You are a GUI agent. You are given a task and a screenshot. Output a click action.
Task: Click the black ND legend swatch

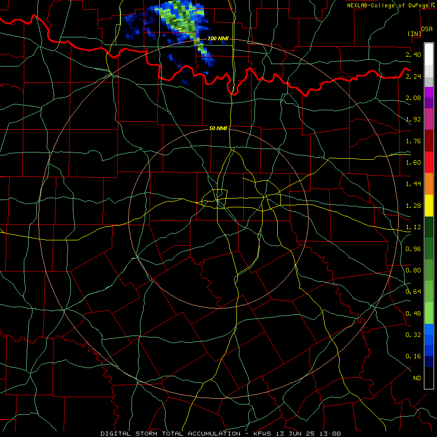click(429, 378)
